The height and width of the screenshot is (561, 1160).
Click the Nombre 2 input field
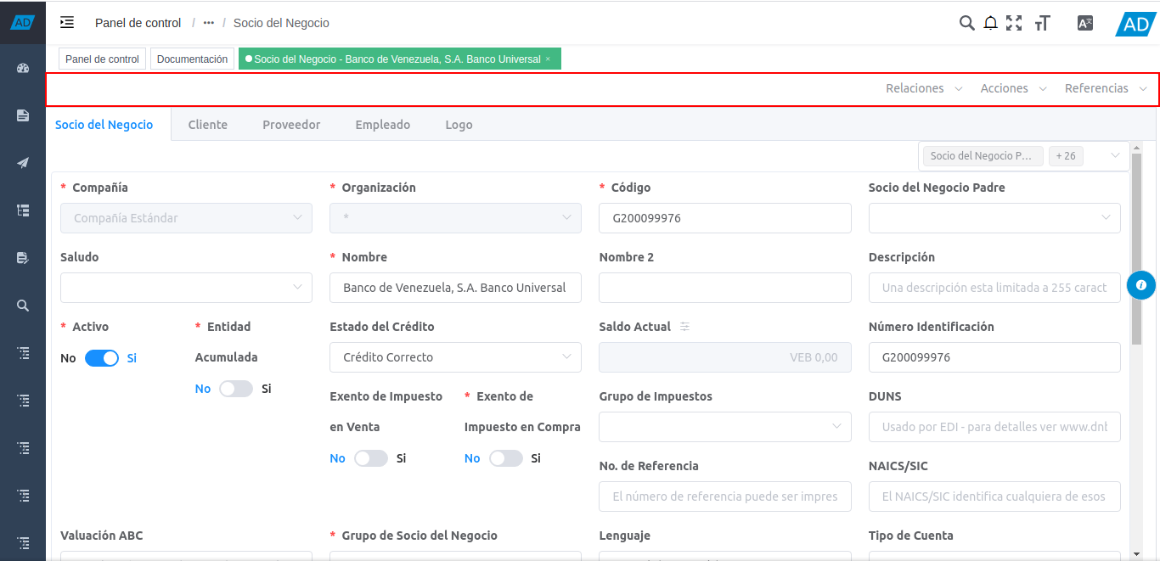click(724, 288)
